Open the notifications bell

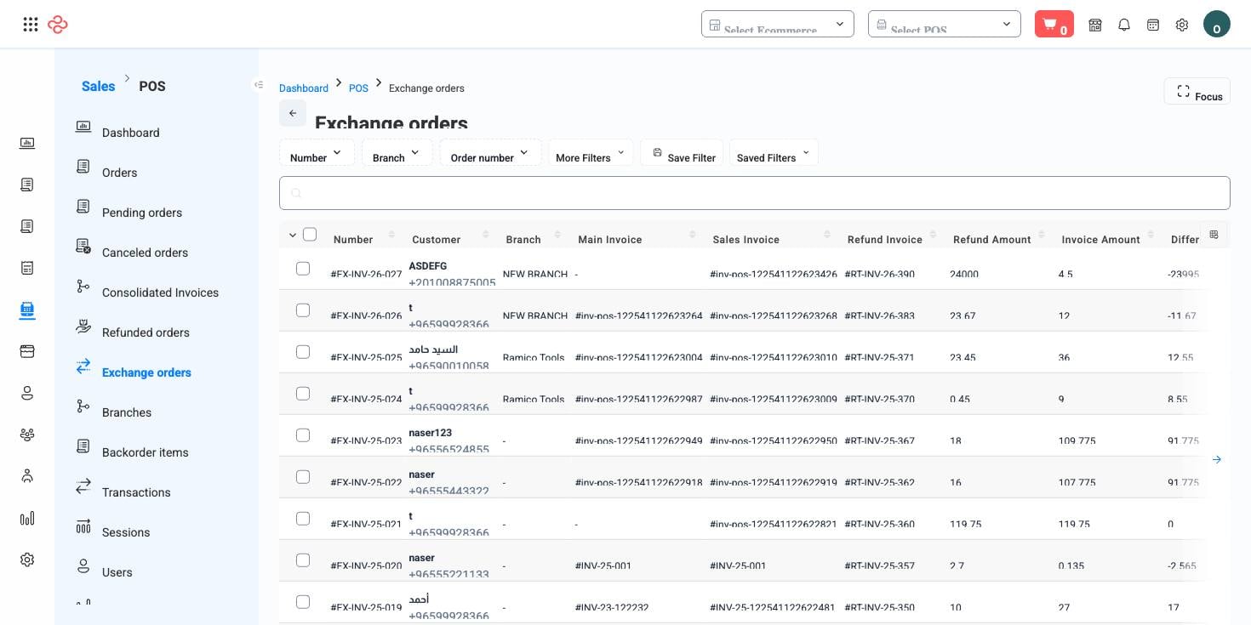point(1124,25)
